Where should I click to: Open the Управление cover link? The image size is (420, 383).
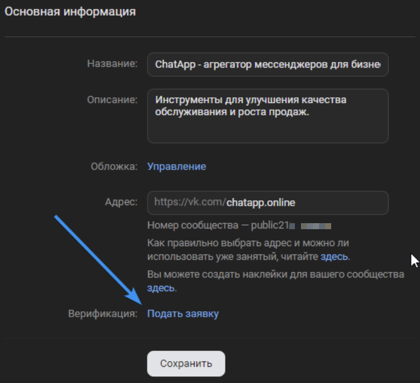176,166
